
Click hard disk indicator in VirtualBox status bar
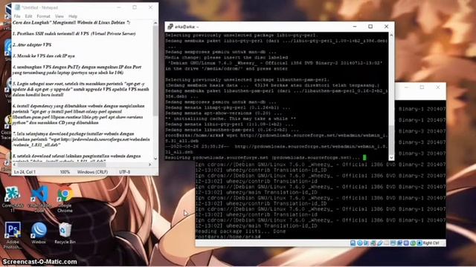353,243
